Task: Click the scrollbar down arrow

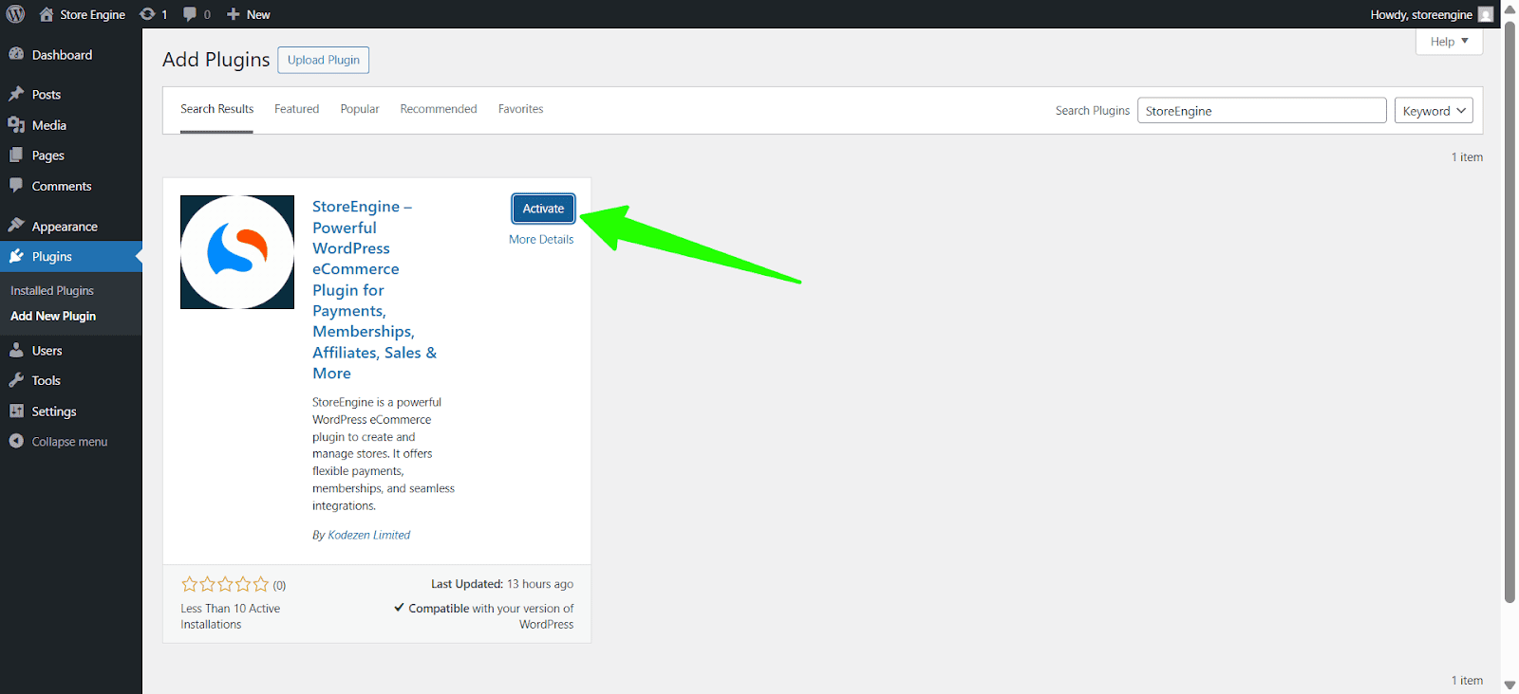Action: 1510,685
